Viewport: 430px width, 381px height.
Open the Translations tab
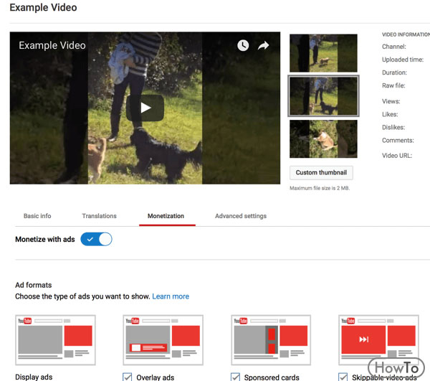100,216
